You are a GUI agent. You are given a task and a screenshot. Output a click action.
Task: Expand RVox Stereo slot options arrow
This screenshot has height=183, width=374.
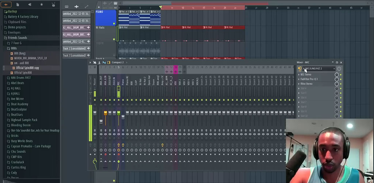tap(299, 84)
